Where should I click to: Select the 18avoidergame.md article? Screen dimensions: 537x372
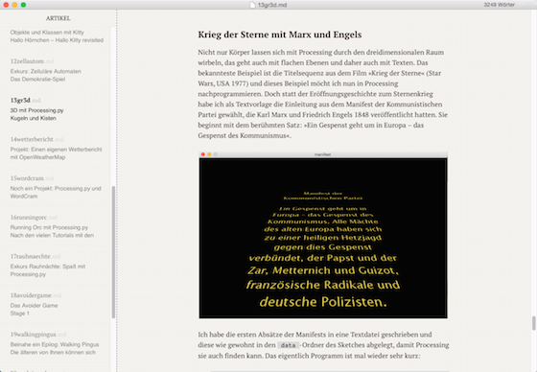(x=56, y=305)
